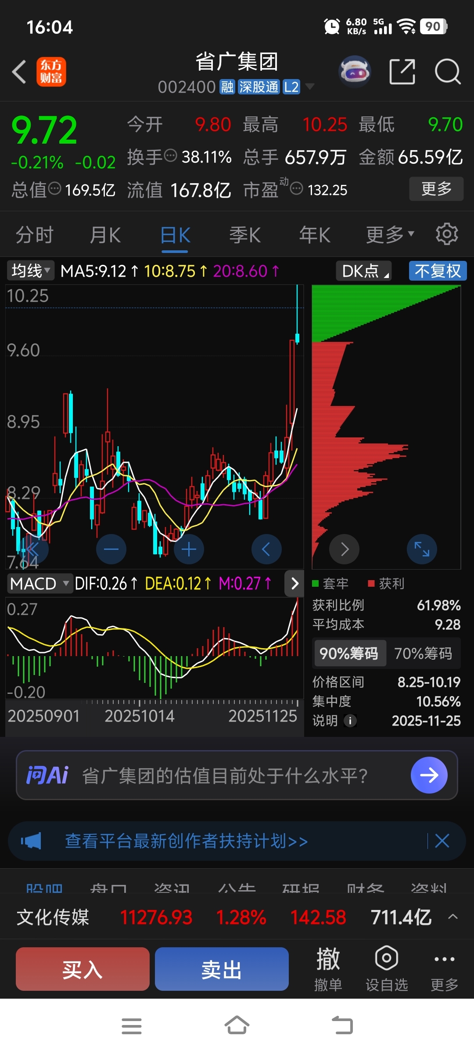Screen dimensions: 474x1054
Task: Open the robot AI assistant avatar
Action: coord(355,71)
